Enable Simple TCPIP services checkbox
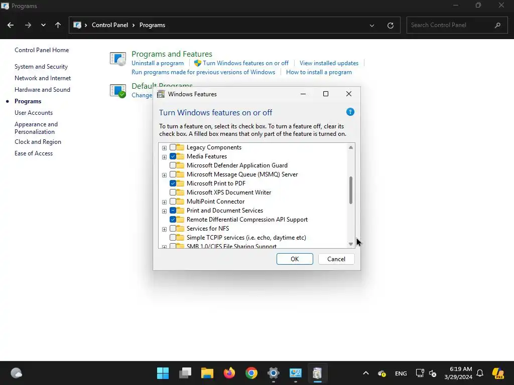The height and width of the screenshot is (385, 514). pyautogui.click(x=173, y=237)
